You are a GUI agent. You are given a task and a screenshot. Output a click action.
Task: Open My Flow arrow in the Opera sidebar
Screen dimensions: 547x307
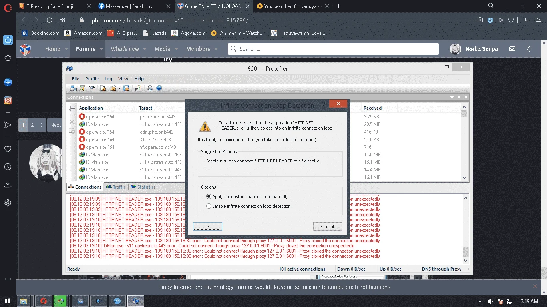click(8, 125)
